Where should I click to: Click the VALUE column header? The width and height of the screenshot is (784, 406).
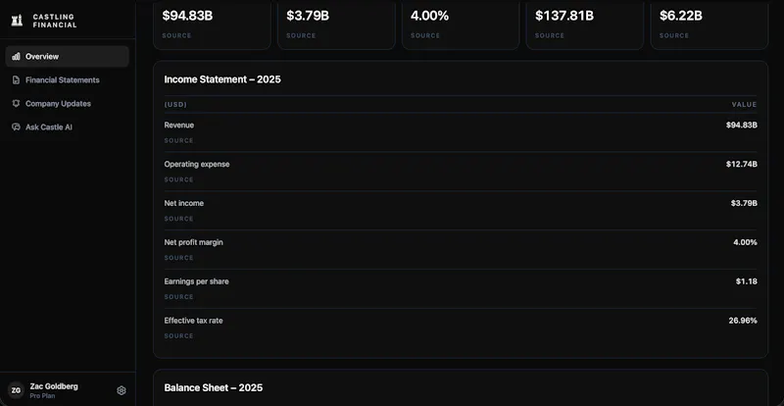pos(745,105)
